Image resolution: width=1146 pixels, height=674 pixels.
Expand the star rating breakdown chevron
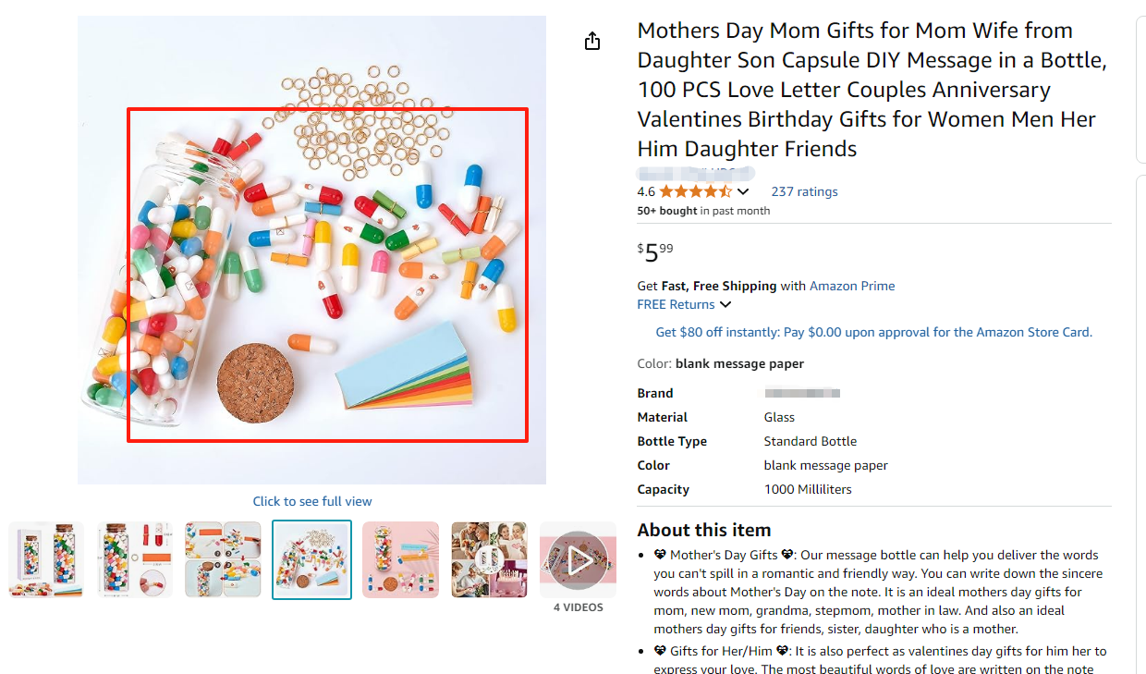(743, 192)
